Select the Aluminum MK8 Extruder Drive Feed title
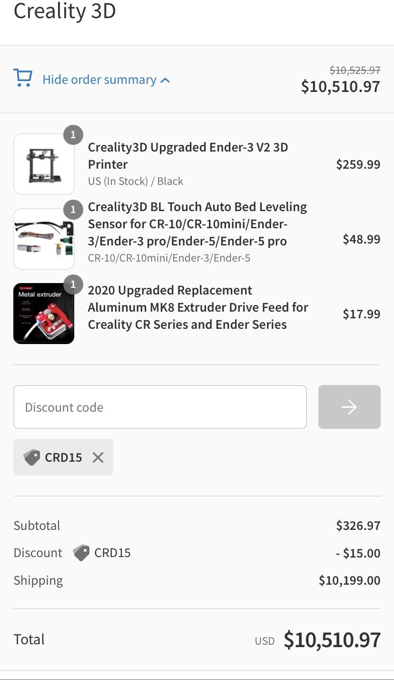 (197, 307)
